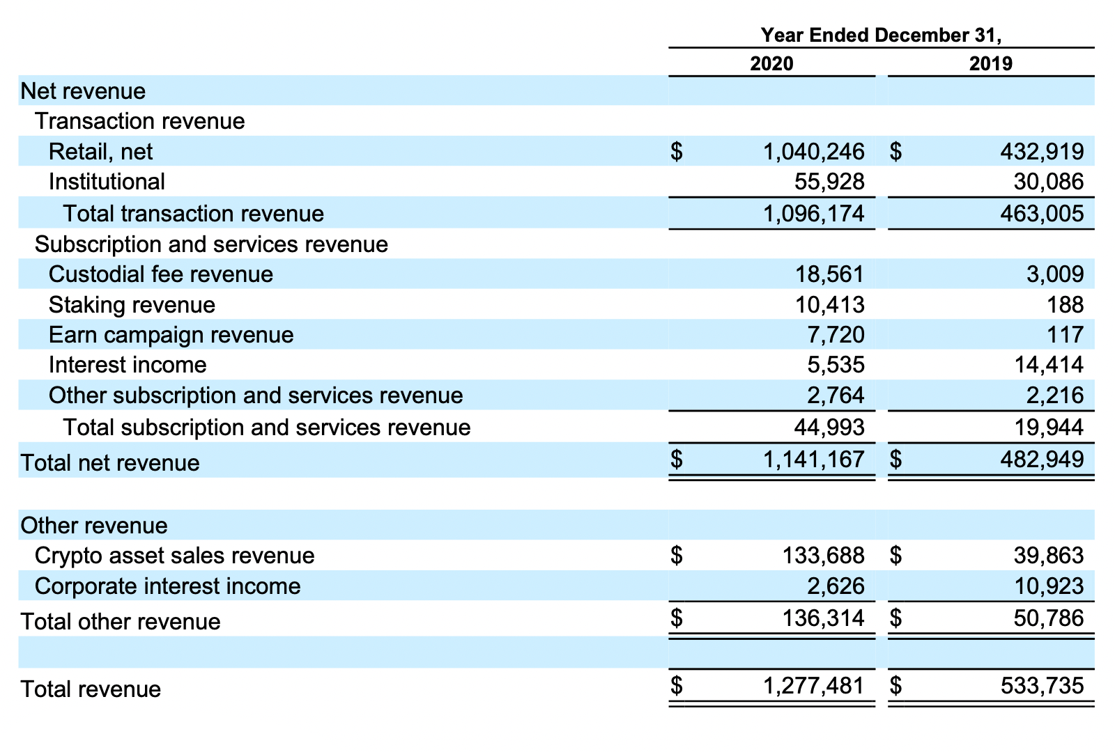
Task: Click the 'Total transaction revenue' label
Action: coord(193,213)
